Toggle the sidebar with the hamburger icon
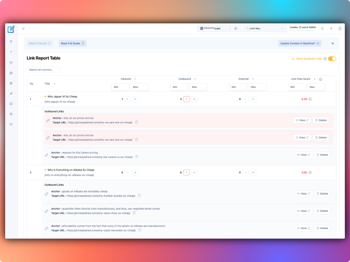 point(24,29)
